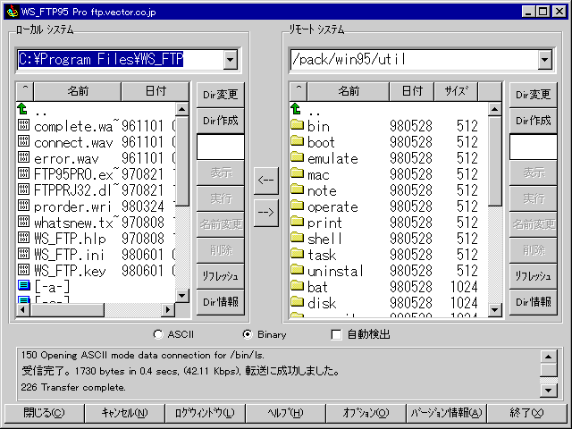
Task: Click local Dir作成 button
Action: point(221,121)
